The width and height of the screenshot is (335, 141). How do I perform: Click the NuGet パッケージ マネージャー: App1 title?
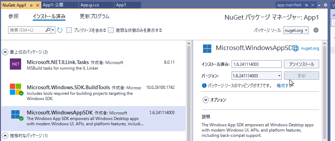pos(272,17)
